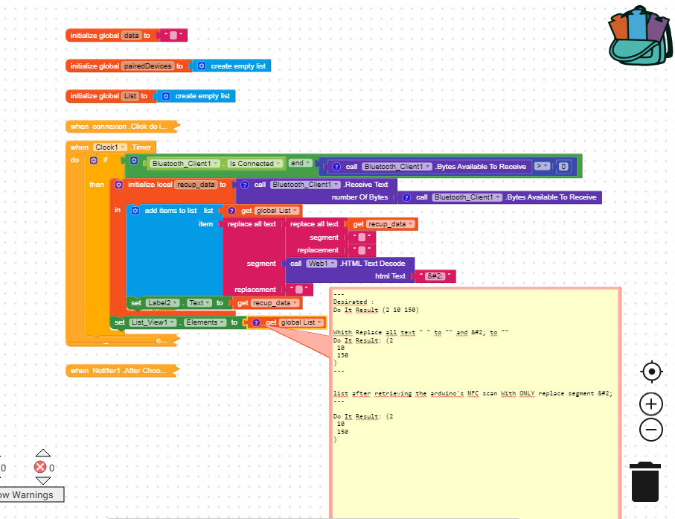The height and width of the screenshot is (519, 675).
Task: Open the Is Connected property dropdown
Action: (x=255, y=164)
